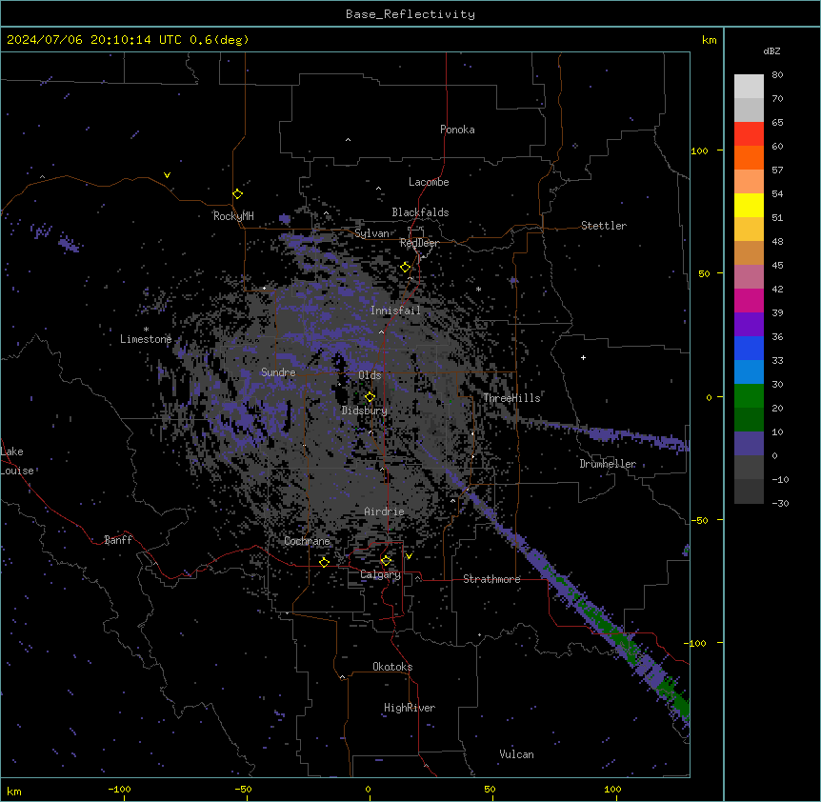Image resolution: width=821 pixels, height=802 pixels.
Task: Click the RockyMH label
Action: [x=233, y=216]
